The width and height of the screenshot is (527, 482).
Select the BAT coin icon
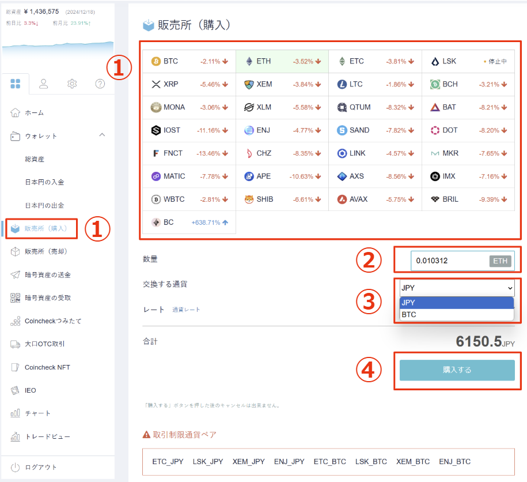click(435, 107)
